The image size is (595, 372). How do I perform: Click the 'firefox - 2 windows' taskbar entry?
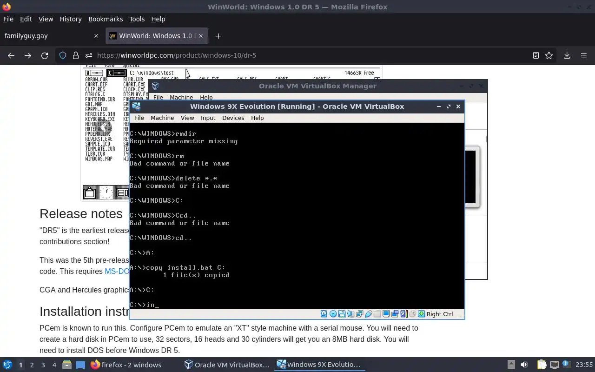point(126,365)
